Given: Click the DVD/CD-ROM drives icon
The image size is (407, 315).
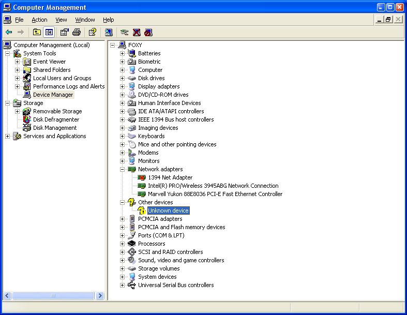Looking at the screenshot, I should pyautogui.click(x=132, y=95).
